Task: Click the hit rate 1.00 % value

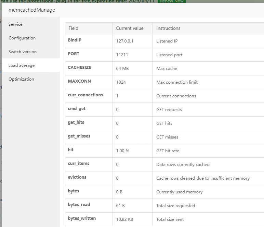Action: 122,151
